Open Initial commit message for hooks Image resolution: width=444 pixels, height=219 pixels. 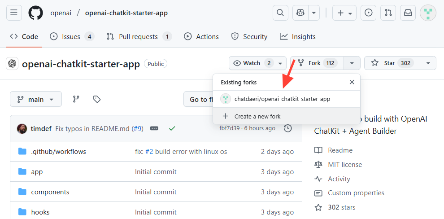pos(156,212)
